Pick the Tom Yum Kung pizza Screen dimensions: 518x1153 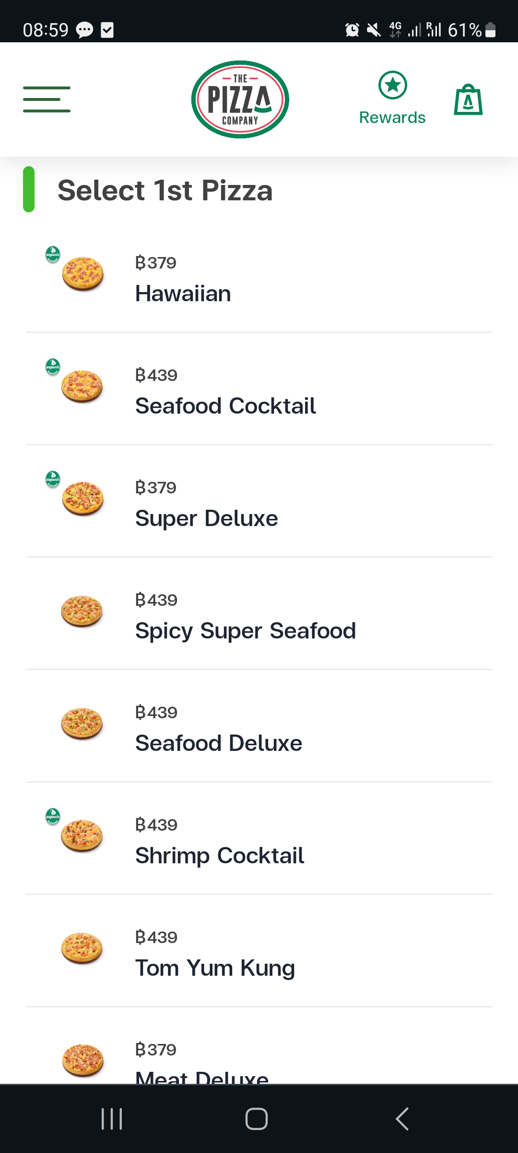click(x=215, y=968)
